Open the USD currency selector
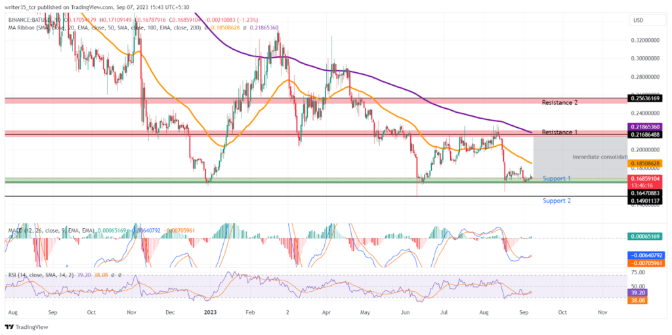The height and width of the screenshot is (335, 672). click(x=646, y=20)
